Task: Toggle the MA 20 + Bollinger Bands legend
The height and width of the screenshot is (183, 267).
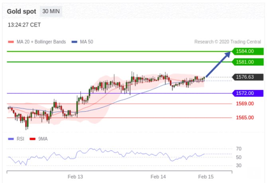Action: coord(37,42)
